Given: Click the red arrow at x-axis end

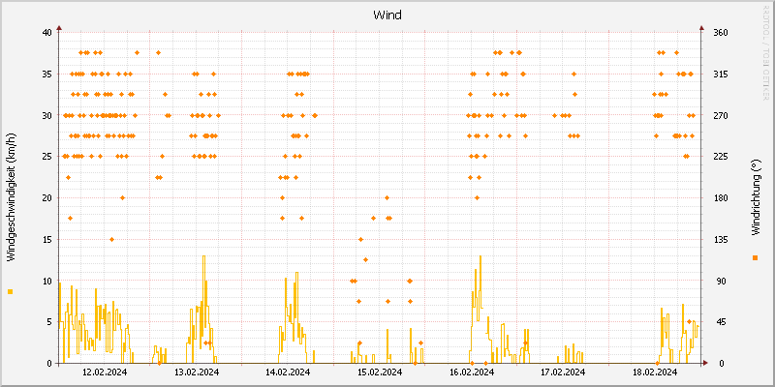Looking at the screenshot, I should (x=705, y=364).
